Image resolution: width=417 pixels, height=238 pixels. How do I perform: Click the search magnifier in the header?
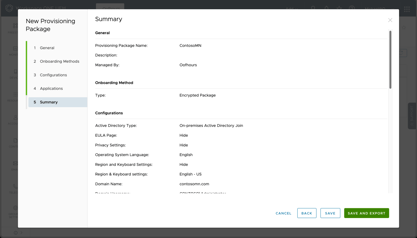pos(313,8)
